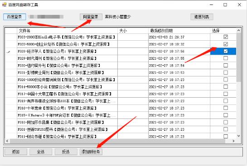Select all files with 全选
The width and height of the screenshot is (247, 166).
point(41,152)
